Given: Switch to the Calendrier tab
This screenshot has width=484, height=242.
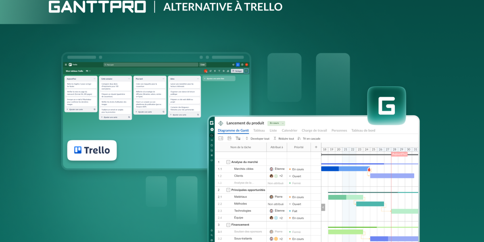Looking at the screenshot, I should click(289, 131).
